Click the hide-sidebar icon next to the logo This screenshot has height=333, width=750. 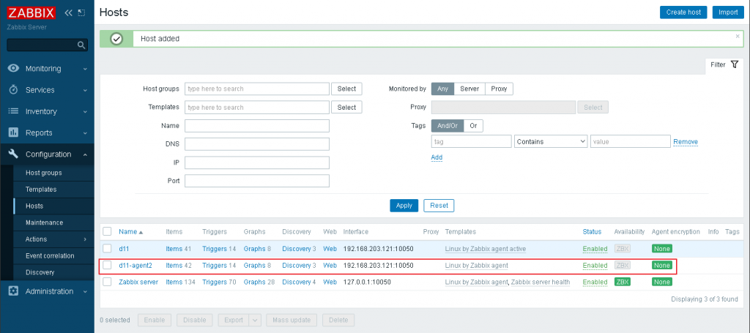click(x=81, y=13)
